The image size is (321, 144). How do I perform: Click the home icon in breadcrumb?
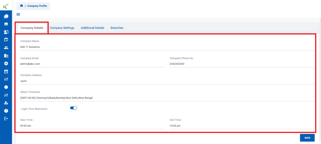(21, 6)
